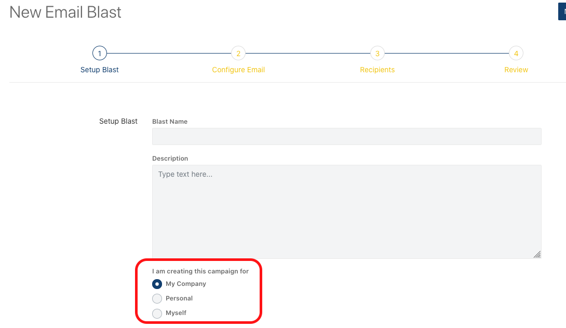Select the My Company radio button
The width and height of the screenshot is (566, 328).
(157, 284)
